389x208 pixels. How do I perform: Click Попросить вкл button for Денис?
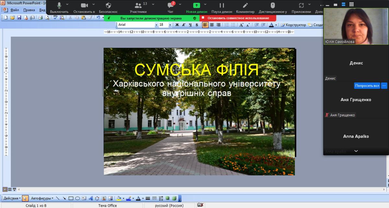pyautogui.click(x=367, y=86)
